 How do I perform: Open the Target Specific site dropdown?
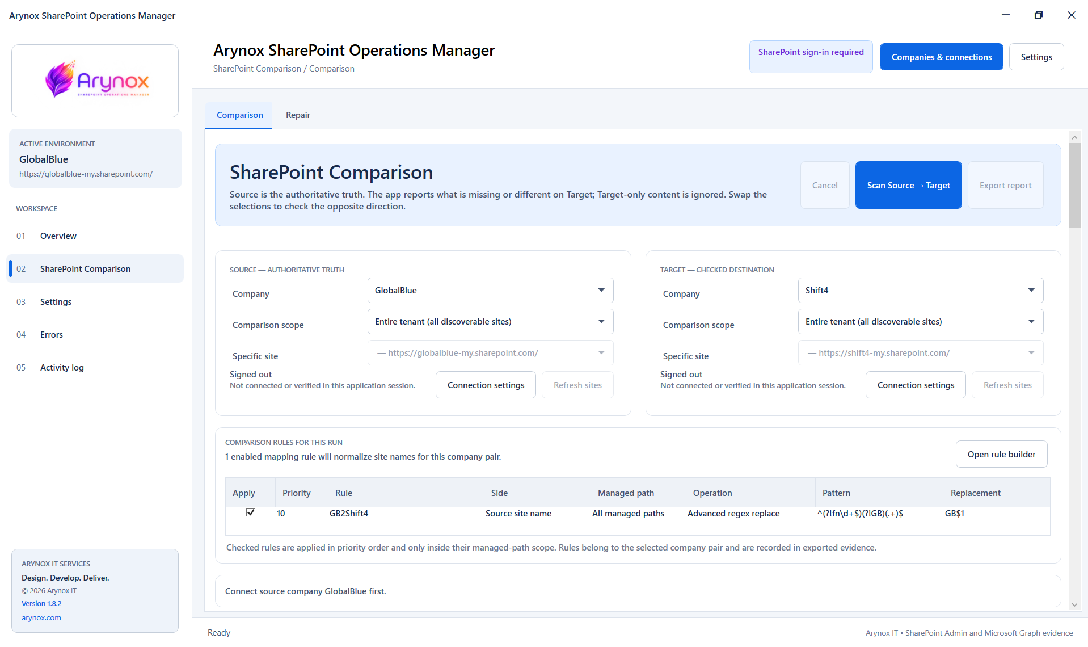pyautogui.click(x=920, y=353)
